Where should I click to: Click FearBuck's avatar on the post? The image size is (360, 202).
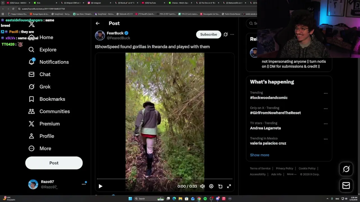pyautogui.click(x=100, y=36)
